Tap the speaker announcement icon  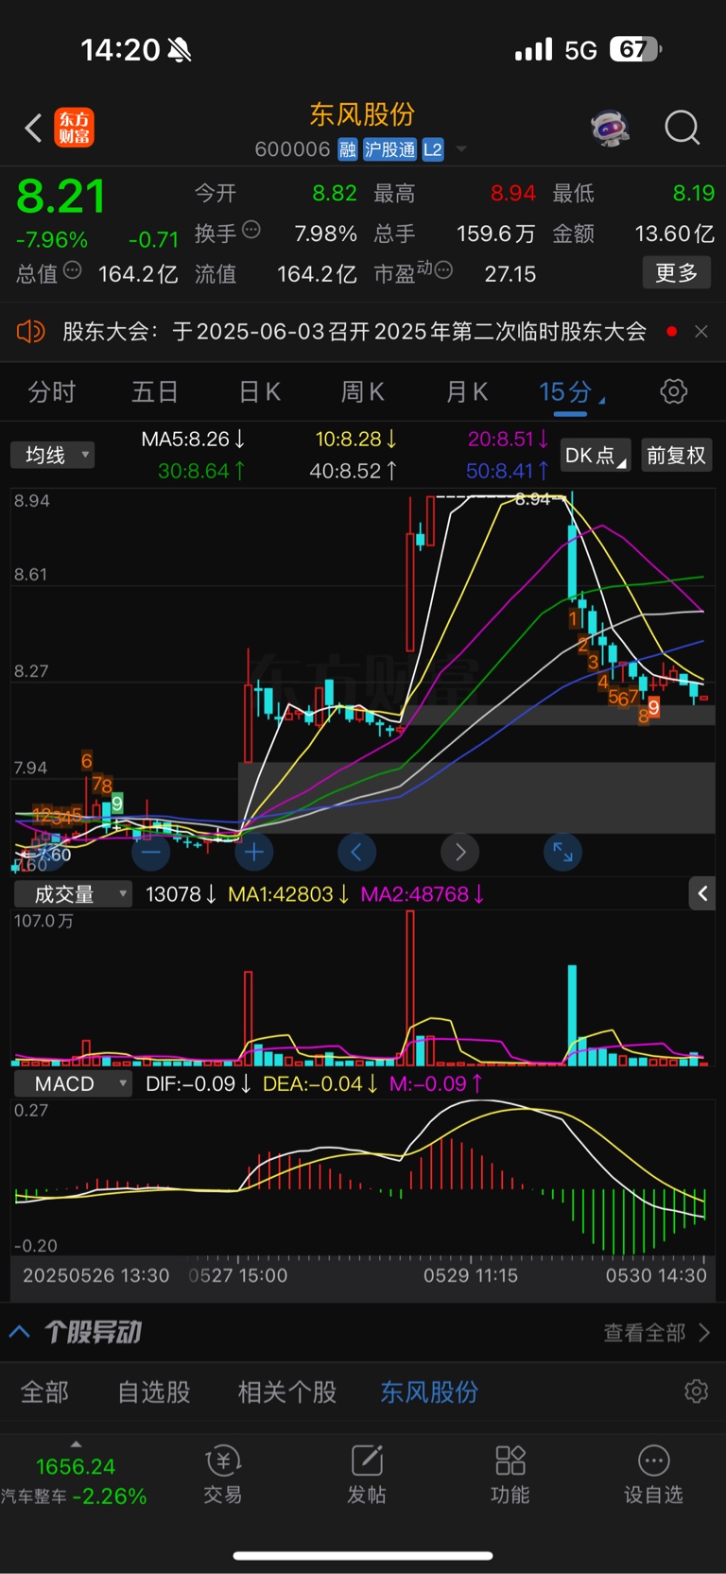click(x=31, y=332)
